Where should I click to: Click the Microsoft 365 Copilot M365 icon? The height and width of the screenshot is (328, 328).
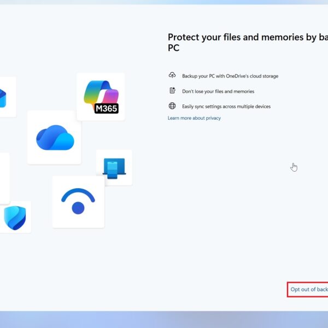point(101,97)
